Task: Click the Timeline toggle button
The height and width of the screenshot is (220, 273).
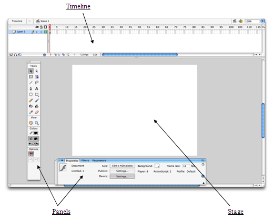Action: (x=17, y=21)
